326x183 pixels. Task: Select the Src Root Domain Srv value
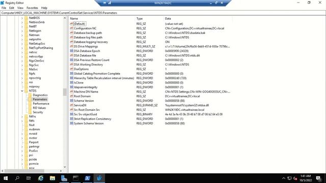coord(87,110)
